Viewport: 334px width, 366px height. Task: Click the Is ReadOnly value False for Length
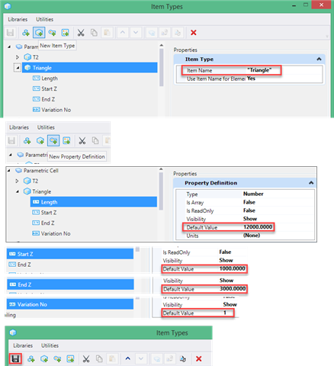[x=249, y=210]
